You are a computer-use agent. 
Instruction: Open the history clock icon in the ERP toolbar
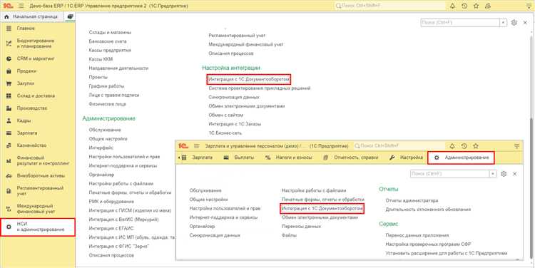[464, 6]
